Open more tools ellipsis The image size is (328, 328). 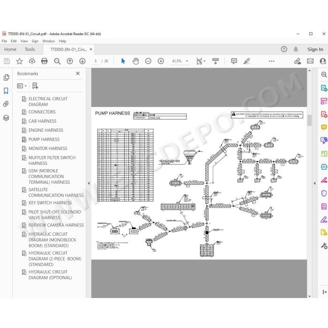point(271,61)
